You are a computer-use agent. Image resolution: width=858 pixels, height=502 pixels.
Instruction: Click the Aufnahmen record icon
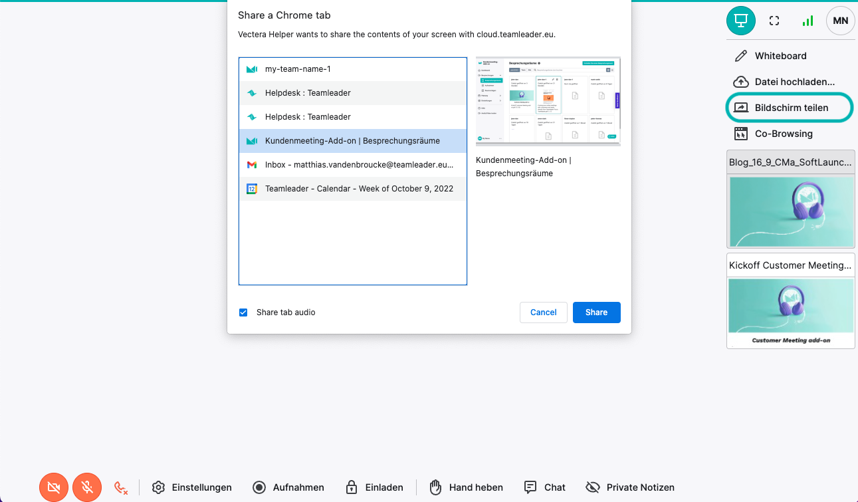(x=259, y=487)
